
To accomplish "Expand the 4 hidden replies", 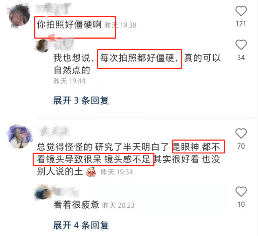I will (81, 225).
